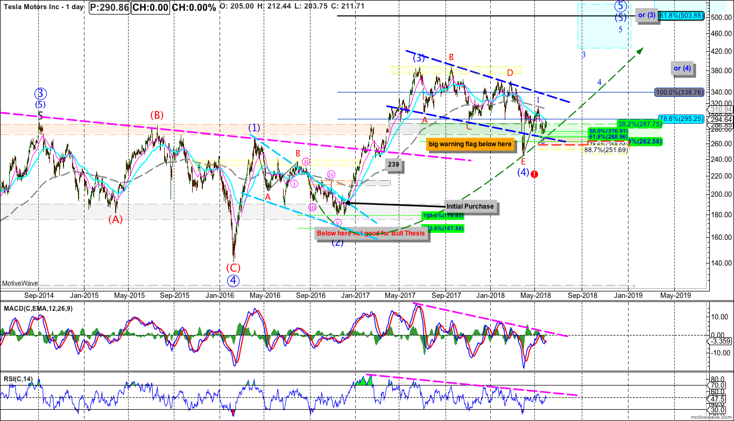734x421 pixels.
Task: Click the Jan-2017 date axis label
Action: click(x=355, y=295)
